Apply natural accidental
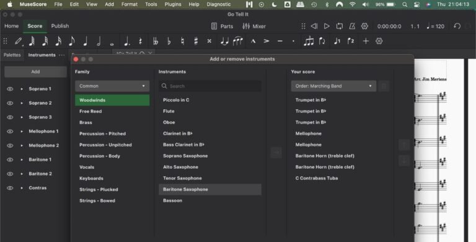Viewport: 476px width, 242px height. 182,41
